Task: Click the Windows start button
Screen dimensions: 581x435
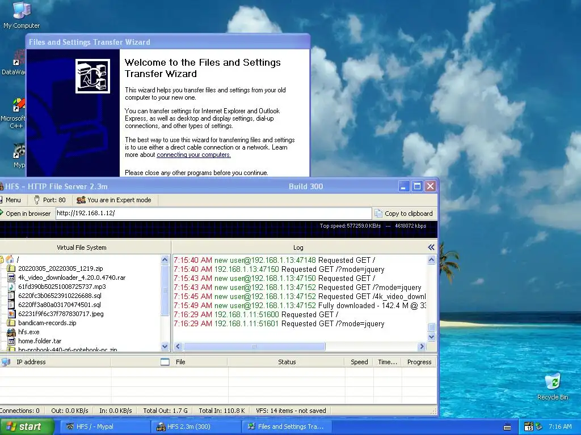Action: pyautogui.click(x=27, y=427)
